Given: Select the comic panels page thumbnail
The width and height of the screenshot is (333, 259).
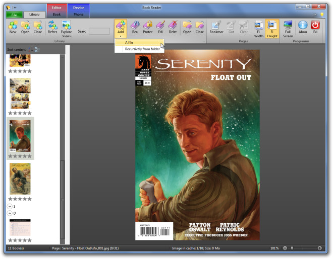Looking at the screenshot, I should pos(20,94).
